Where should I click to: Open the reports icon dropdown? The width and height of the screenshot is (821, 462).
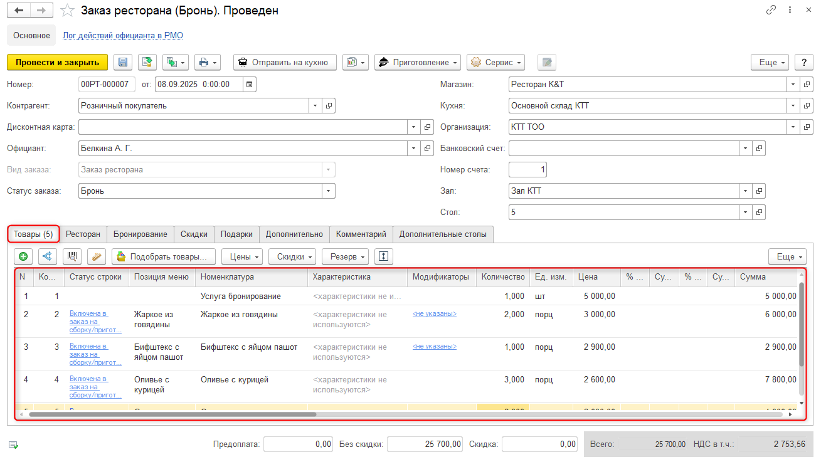tap(356, 62)
